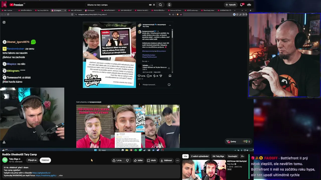This screenshot has width=321, height=180.
Task: Bookmark the Instagram post
Action: (170, 76)
